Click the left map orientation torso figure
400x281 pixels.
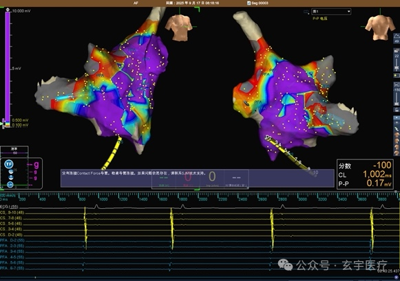178,27
